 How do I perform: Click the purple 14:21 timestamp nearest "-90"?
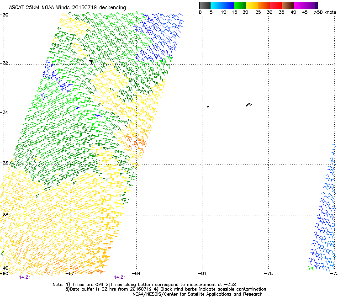tap(25, 277)
